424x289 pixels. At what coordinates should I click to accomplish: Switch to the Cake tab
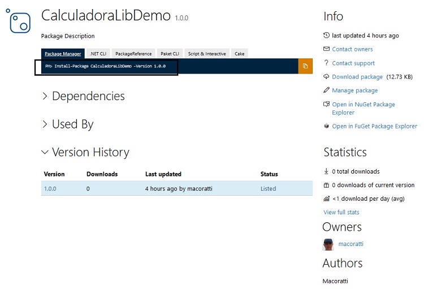point(240,54)
